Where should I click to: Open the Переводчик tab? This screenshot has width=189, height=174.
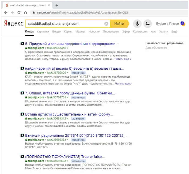coord(111,32)
